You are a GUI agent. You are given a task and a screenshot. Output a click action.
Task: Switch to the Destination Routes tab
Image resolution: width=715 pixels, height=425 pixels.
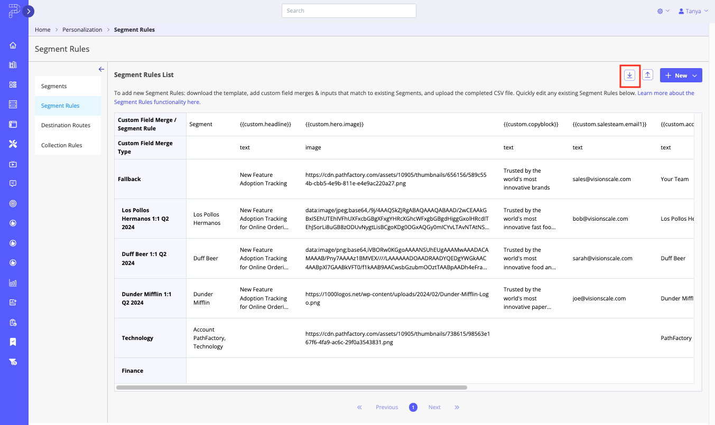[66, 125]
